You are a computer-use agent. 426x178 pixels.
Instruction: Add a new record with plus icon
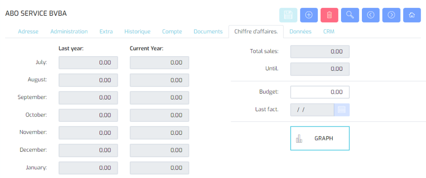(x=309, y=15)
